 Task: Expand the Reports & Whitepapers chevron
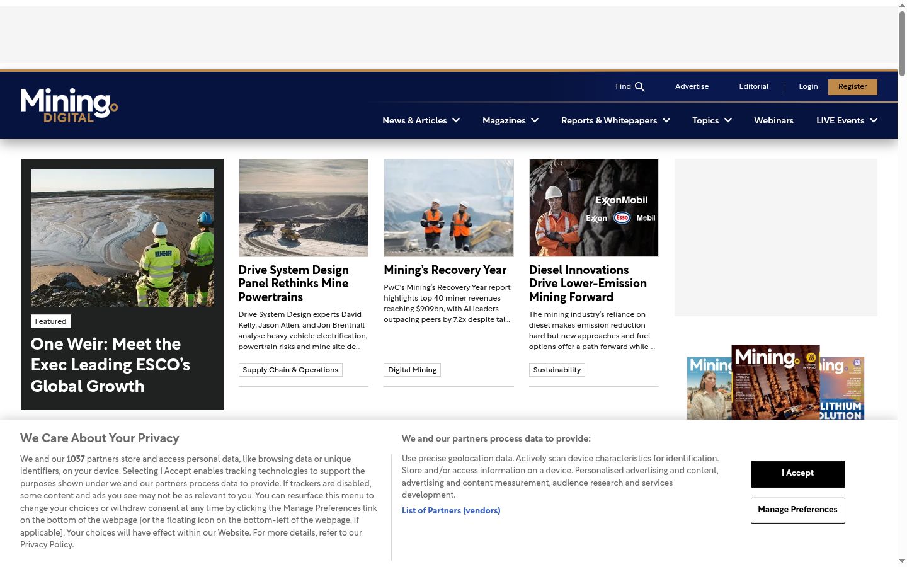click(666, 120)
